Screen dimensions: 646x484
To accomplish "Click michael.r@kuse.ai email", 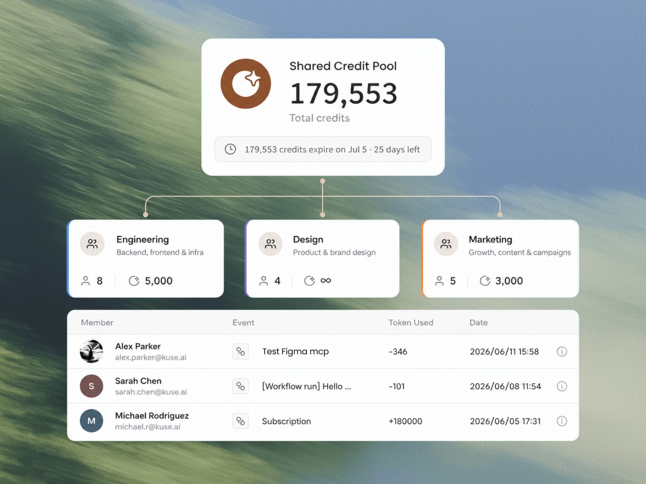I will tap(148, 427).
